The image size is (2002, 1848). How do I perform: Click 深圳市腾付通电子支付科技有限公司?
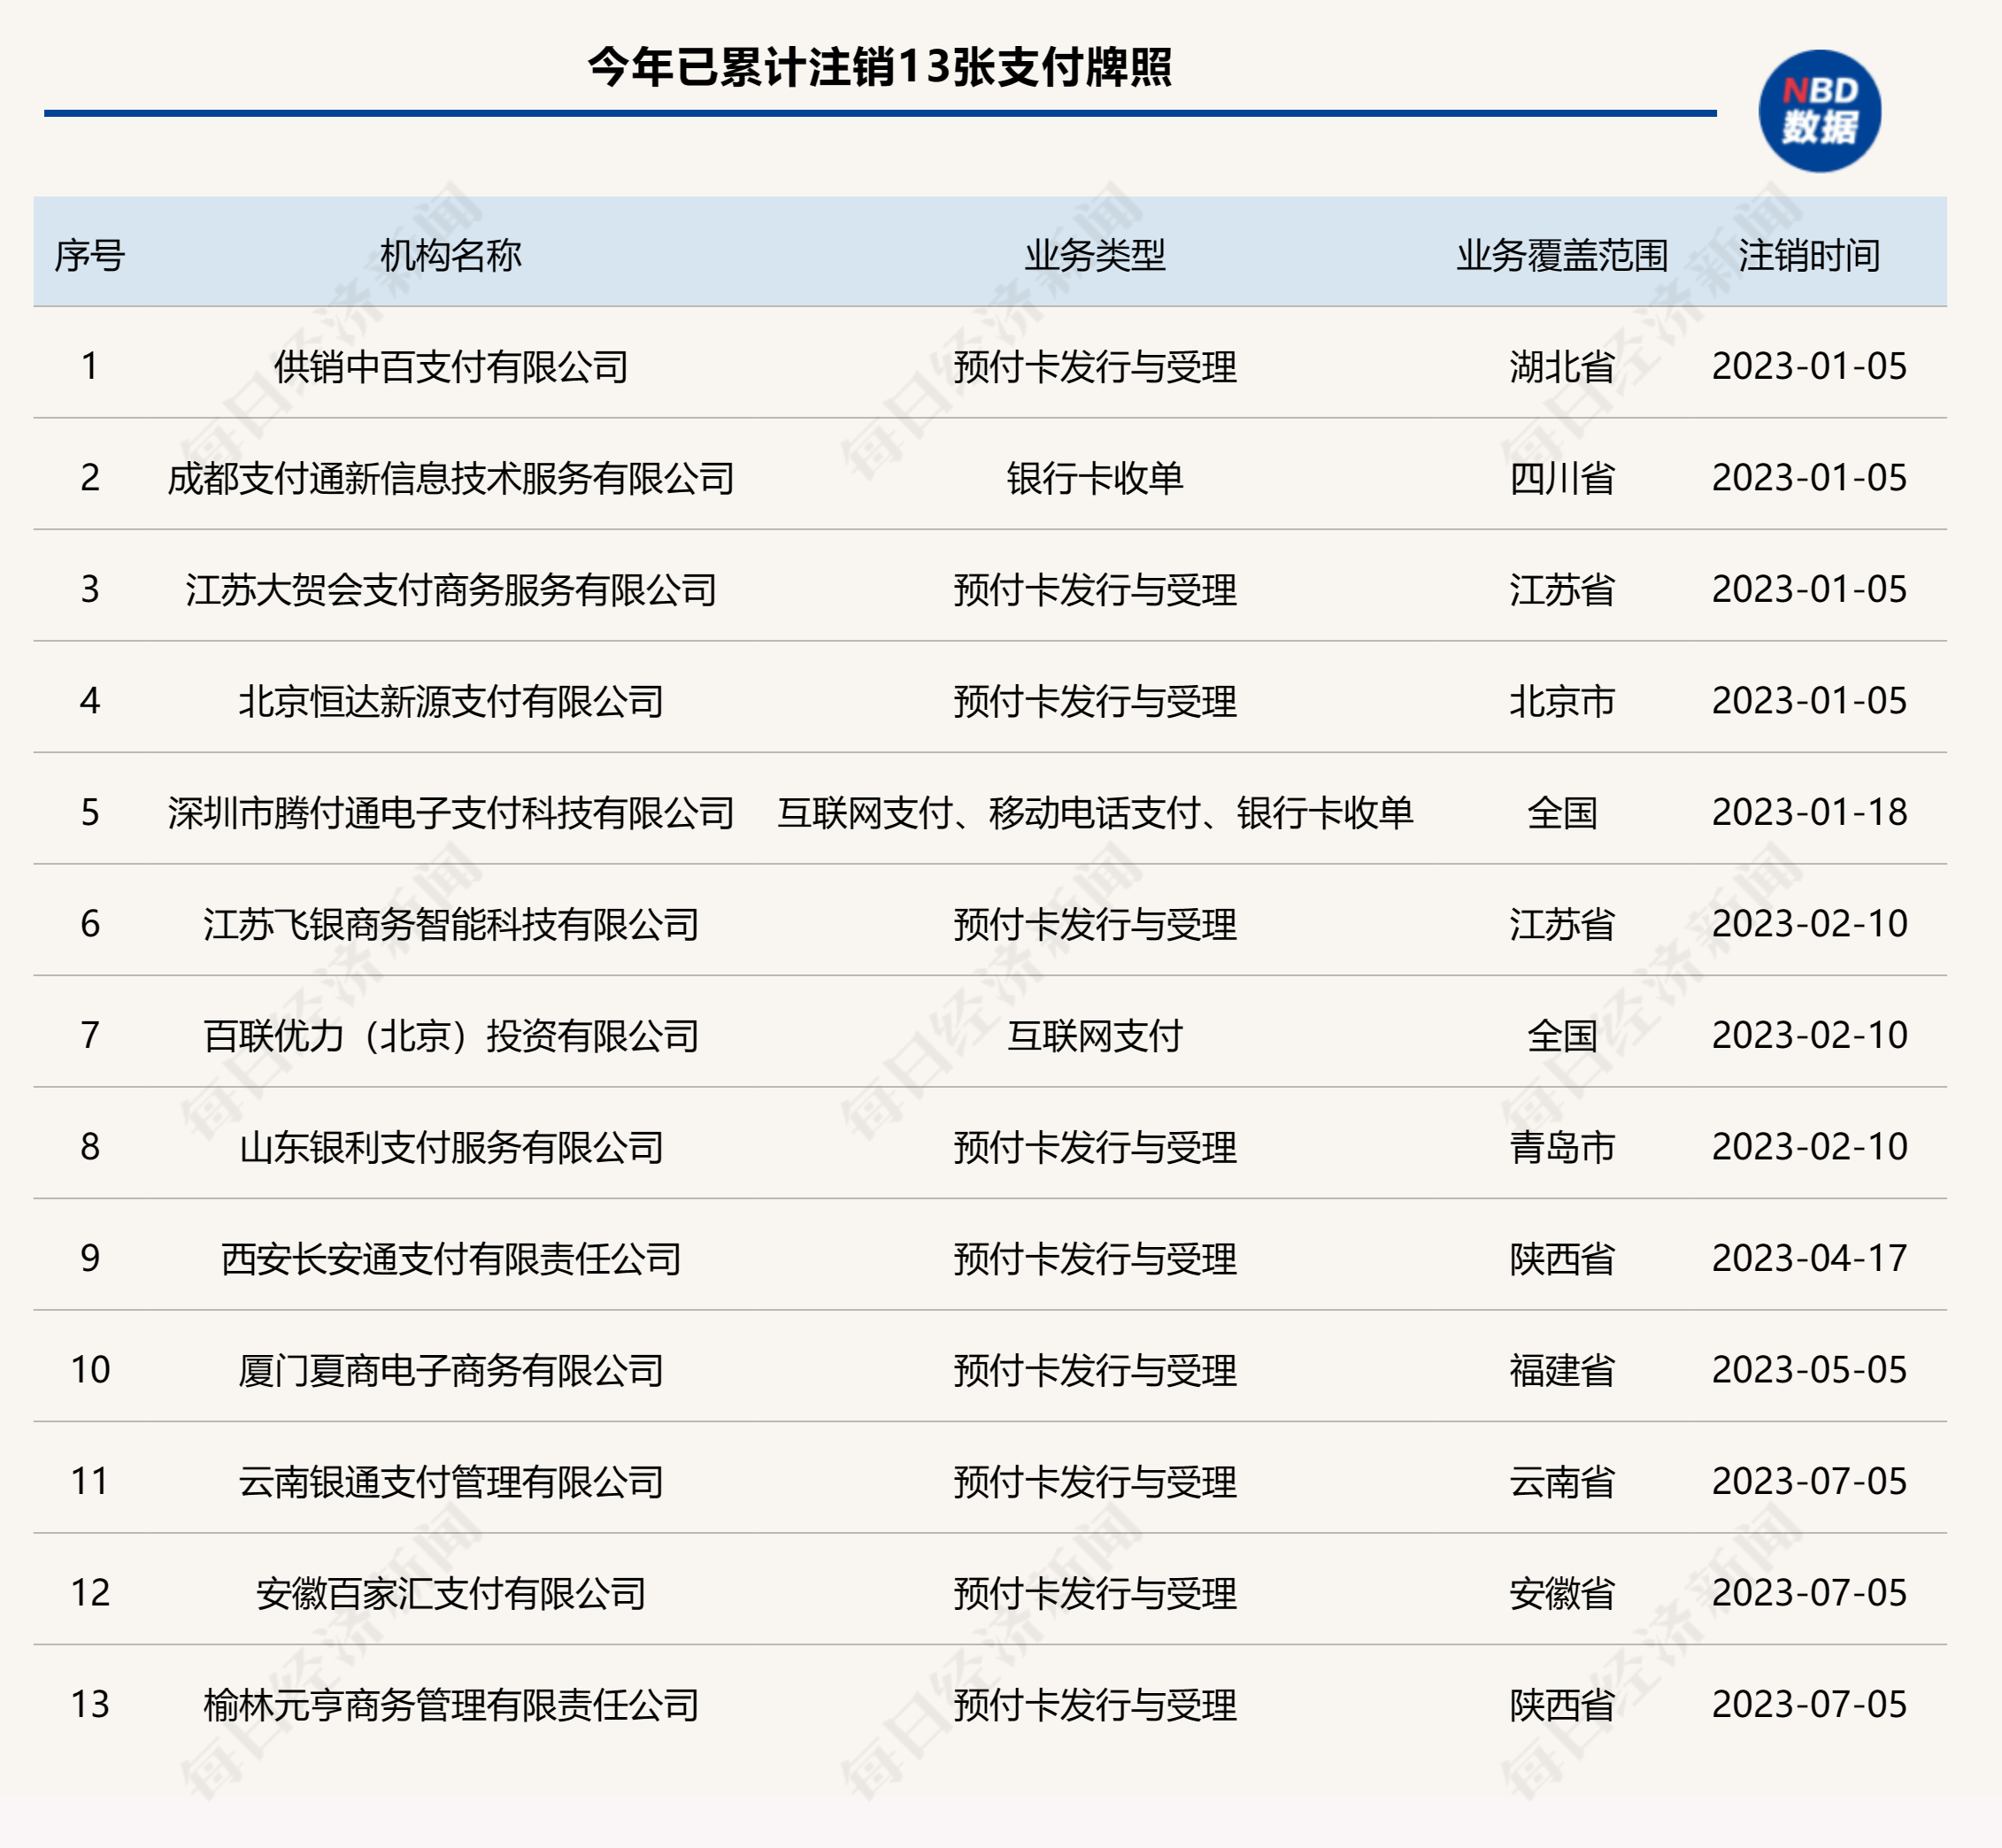pyautogui.click(x=451, y=813)
